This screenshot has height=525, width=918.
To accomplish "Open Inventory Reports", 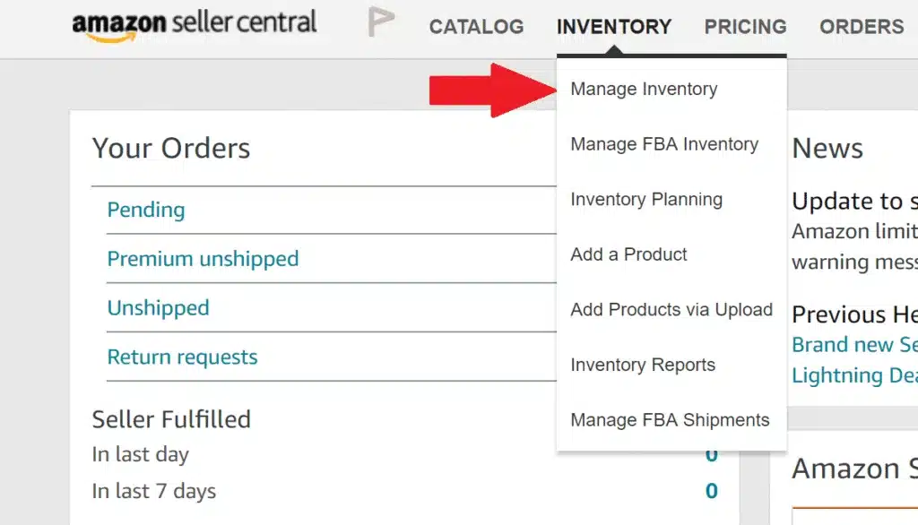I will pyautogui.click(x=643, y=365).
